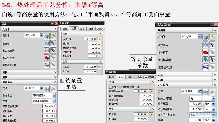
Task: Show 指定切削区域 flashlight icon
Action: pos(212,59)
